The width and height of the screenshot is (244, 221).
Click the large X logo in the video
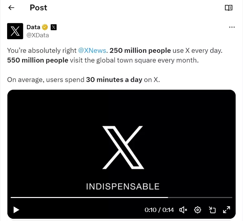(122, 148)
